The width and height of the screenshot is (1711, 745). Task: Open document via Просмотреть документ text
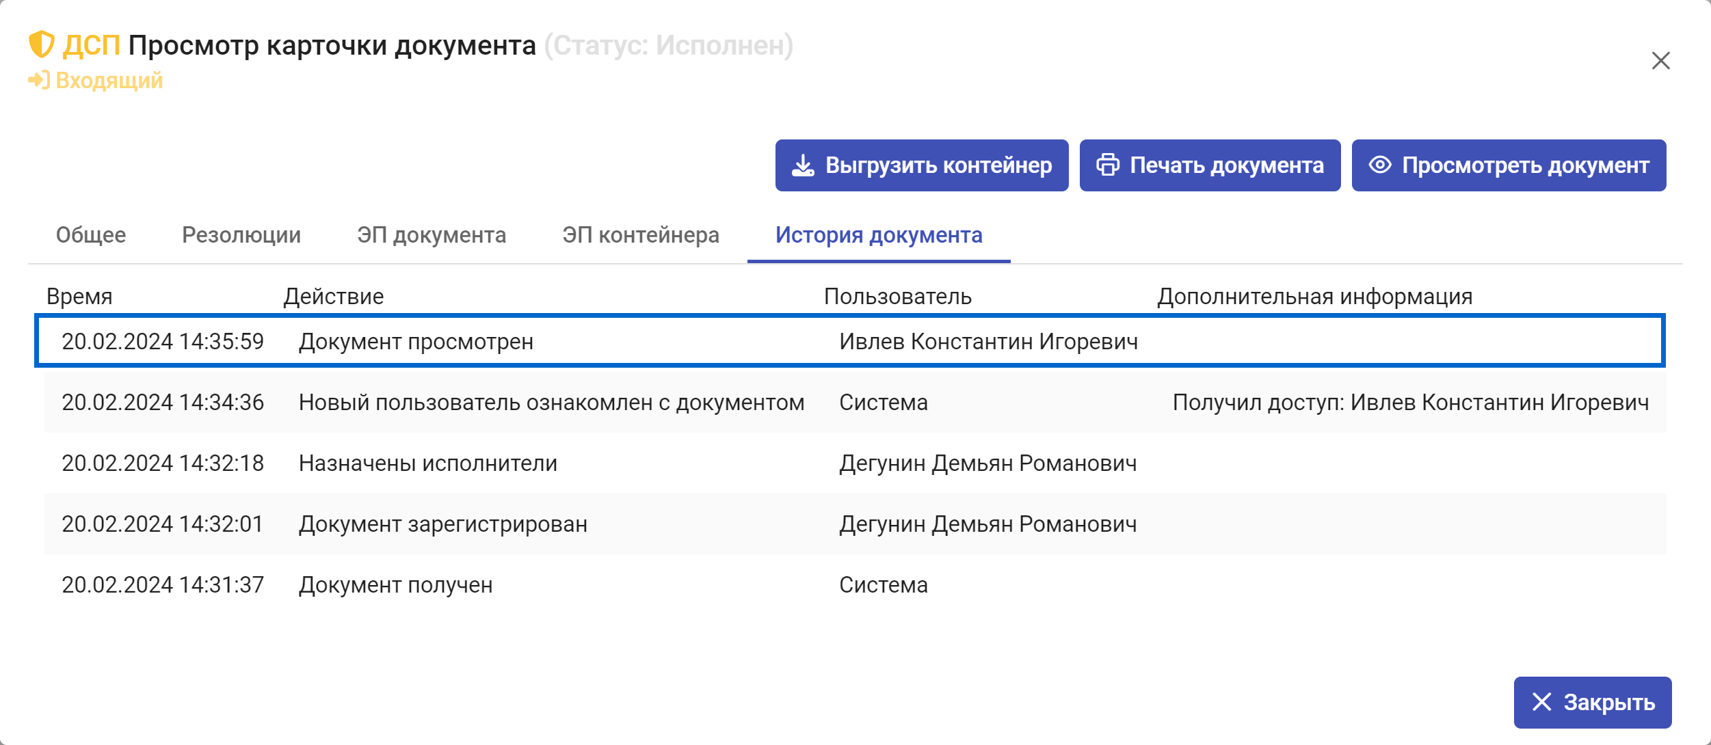[x=1526, y=165]
